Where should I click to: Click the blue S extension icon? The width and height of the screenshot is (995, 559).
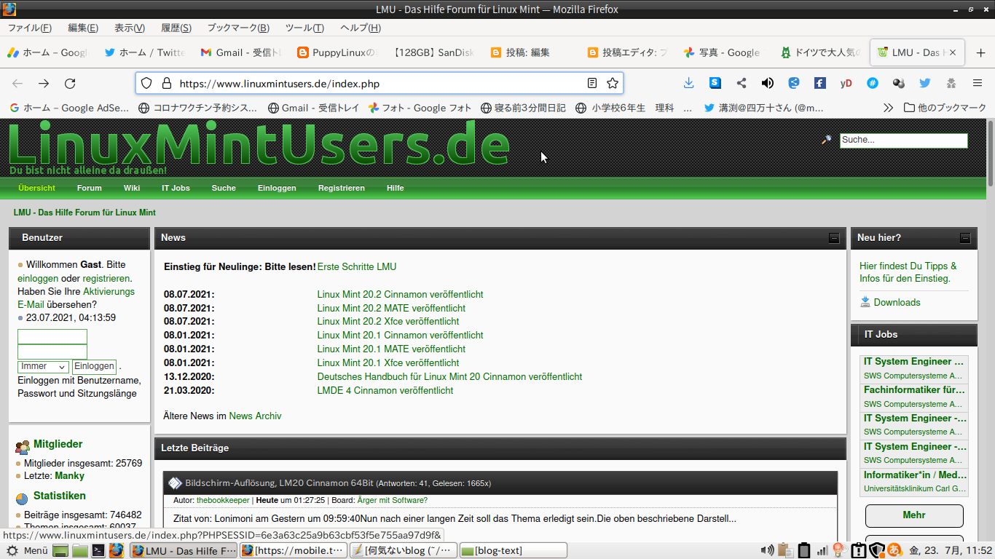pyautogui.click(x=715, y=83)
